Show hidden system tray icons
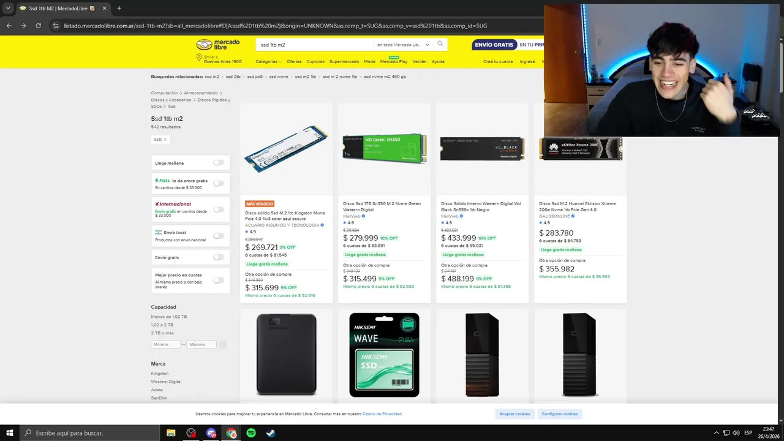This screenshot has height=441, width=784. (716, 433)
